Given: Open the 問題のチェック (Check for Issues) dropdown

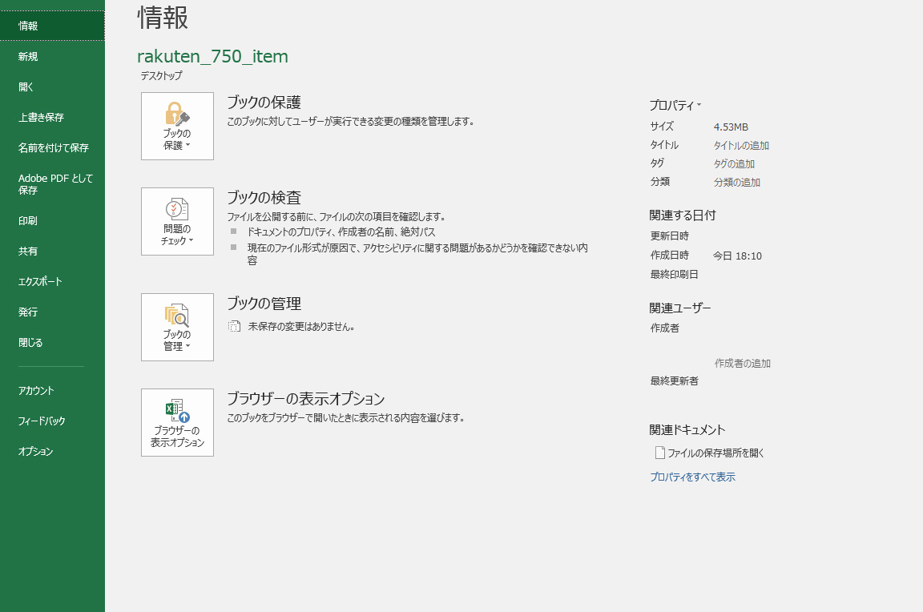Looking at the screenshot, I should click(177, 221).
